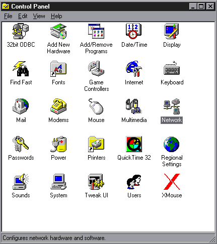Click the Tweak UI icon
This screenshot has width=217, height=244.
click(96, 182)
